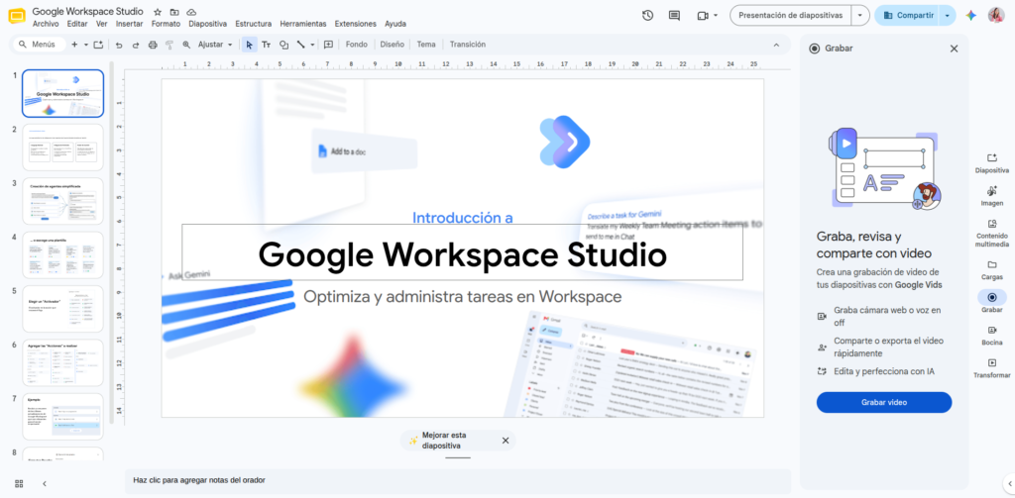Click the insert slide template icon
Image resolution: width=1015 pixels, height=498 pixels.
[98, 45]
